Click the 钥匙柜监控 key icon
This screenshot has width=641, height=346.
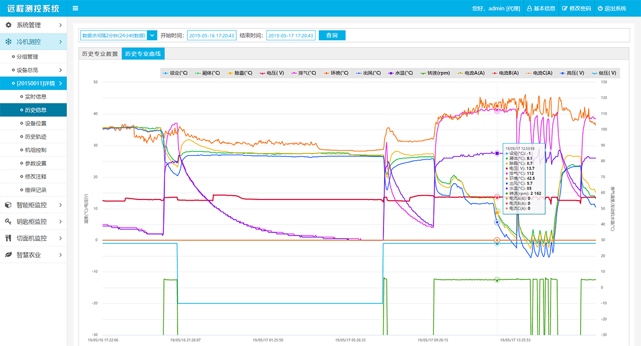(8, 221)
